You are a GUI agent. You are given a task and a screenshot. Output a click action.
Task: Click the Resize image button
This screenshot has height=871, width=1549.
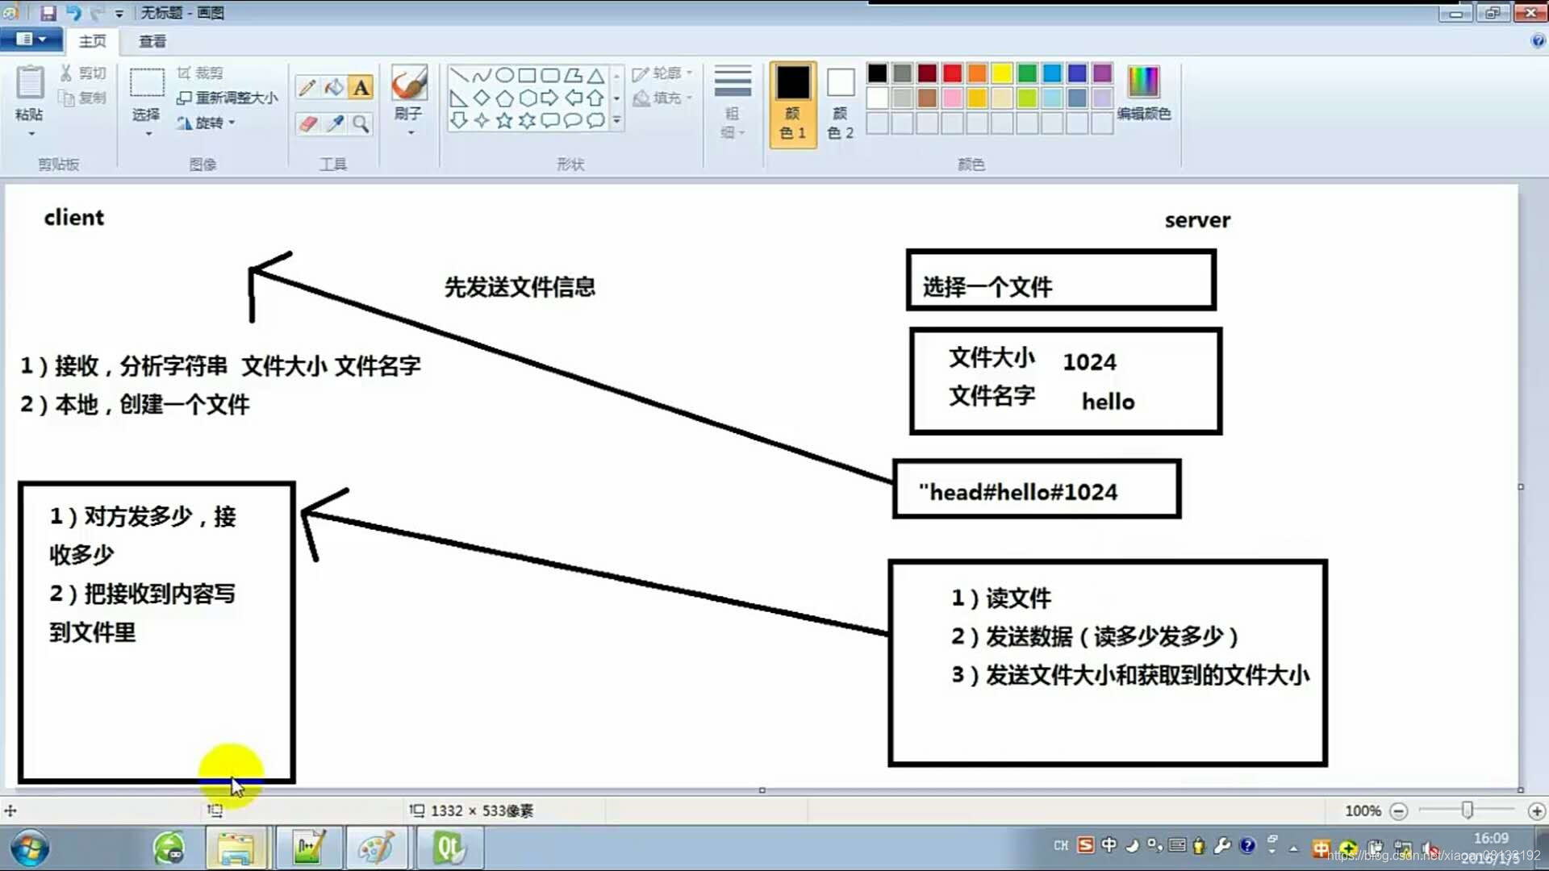(x=228, y=98)
